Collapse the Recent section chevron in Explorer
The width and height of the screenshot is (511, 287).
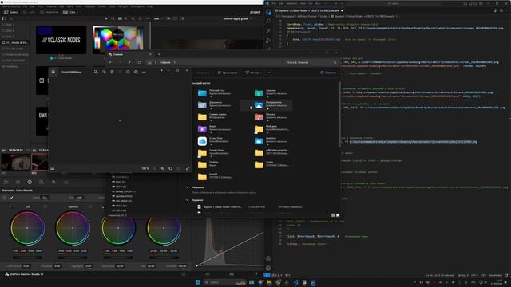pyautogui.click(x=188, y=200)
